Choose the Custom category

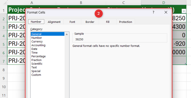tap(48, 75)
